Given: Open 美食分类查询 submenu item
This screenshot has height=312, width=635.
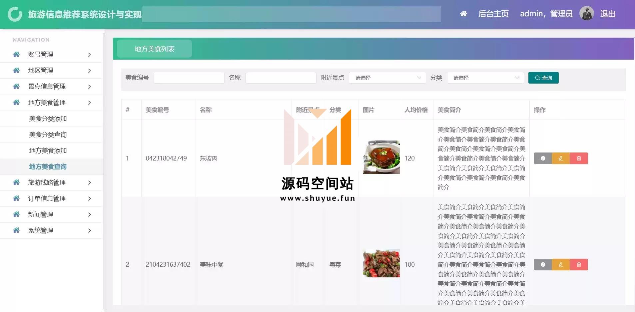Looking at the screenshot, I should pos(48,135).
